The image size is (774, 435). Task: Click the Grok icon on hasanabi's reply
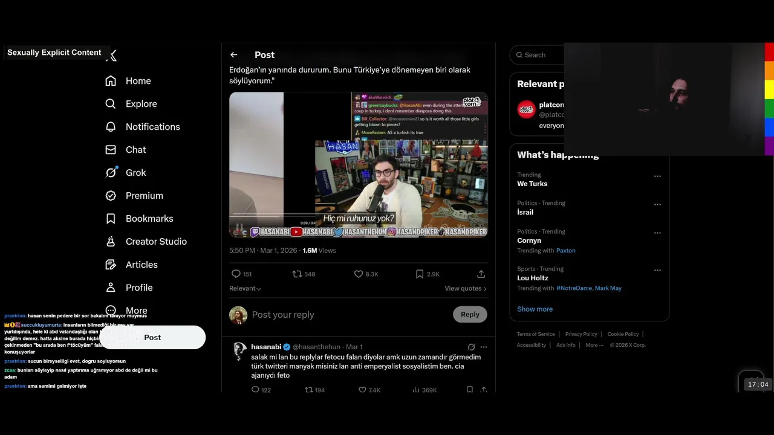(x=471, y=347)
